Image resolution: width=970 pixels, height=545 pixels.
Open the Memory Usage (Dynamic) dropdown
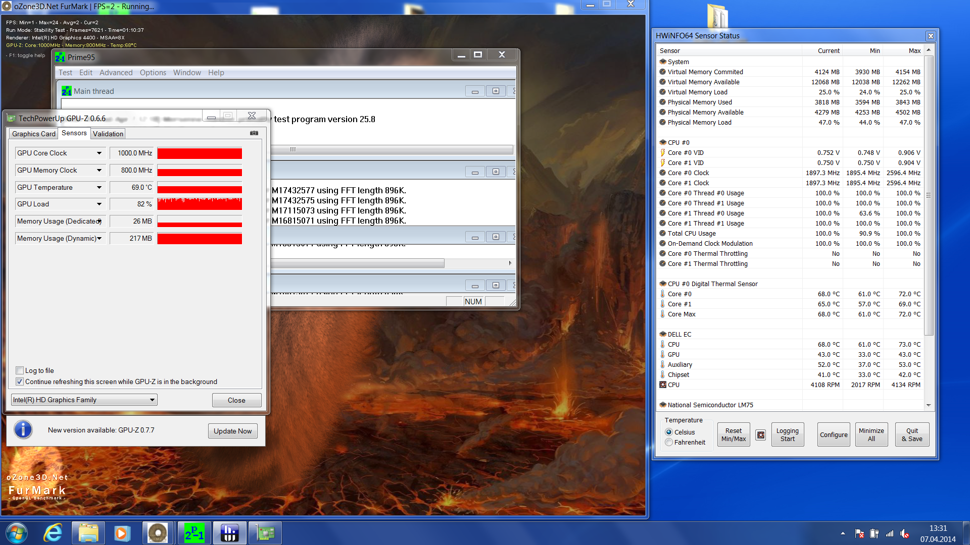[99, 238]
